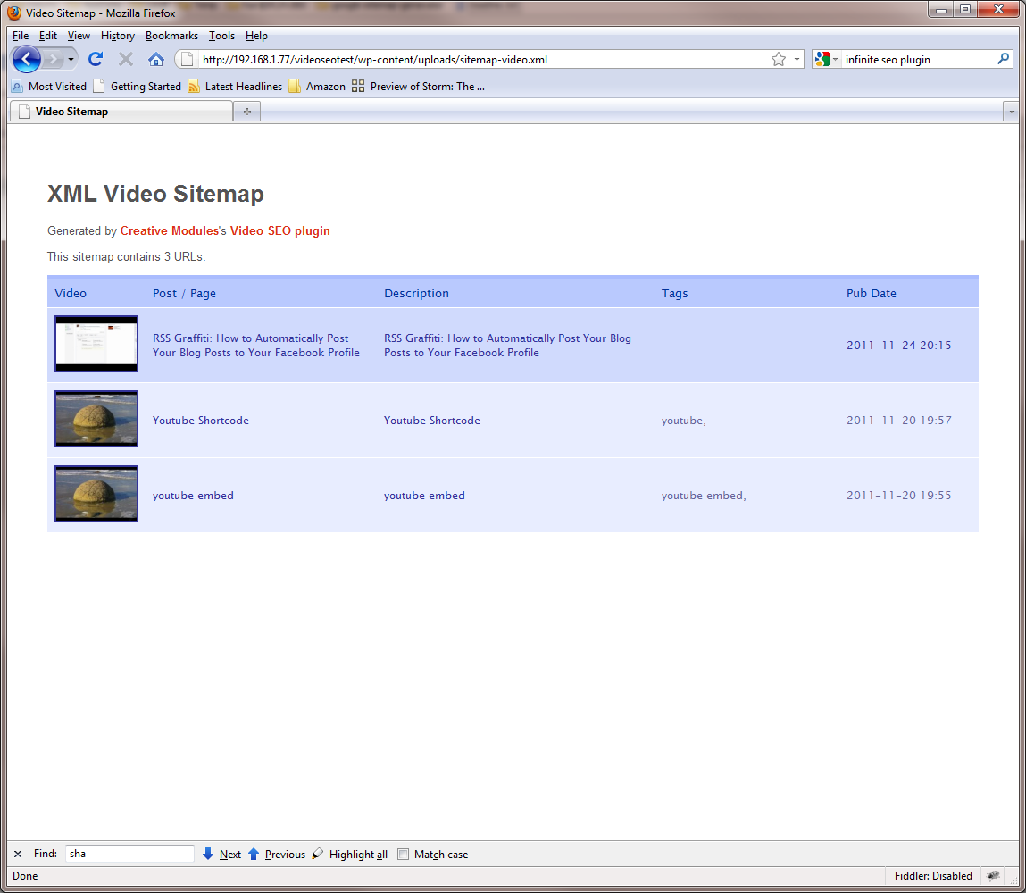Select the Video Sitemap tab
Viewport: 1026px width, 893px height.
(x=121, y=112)
